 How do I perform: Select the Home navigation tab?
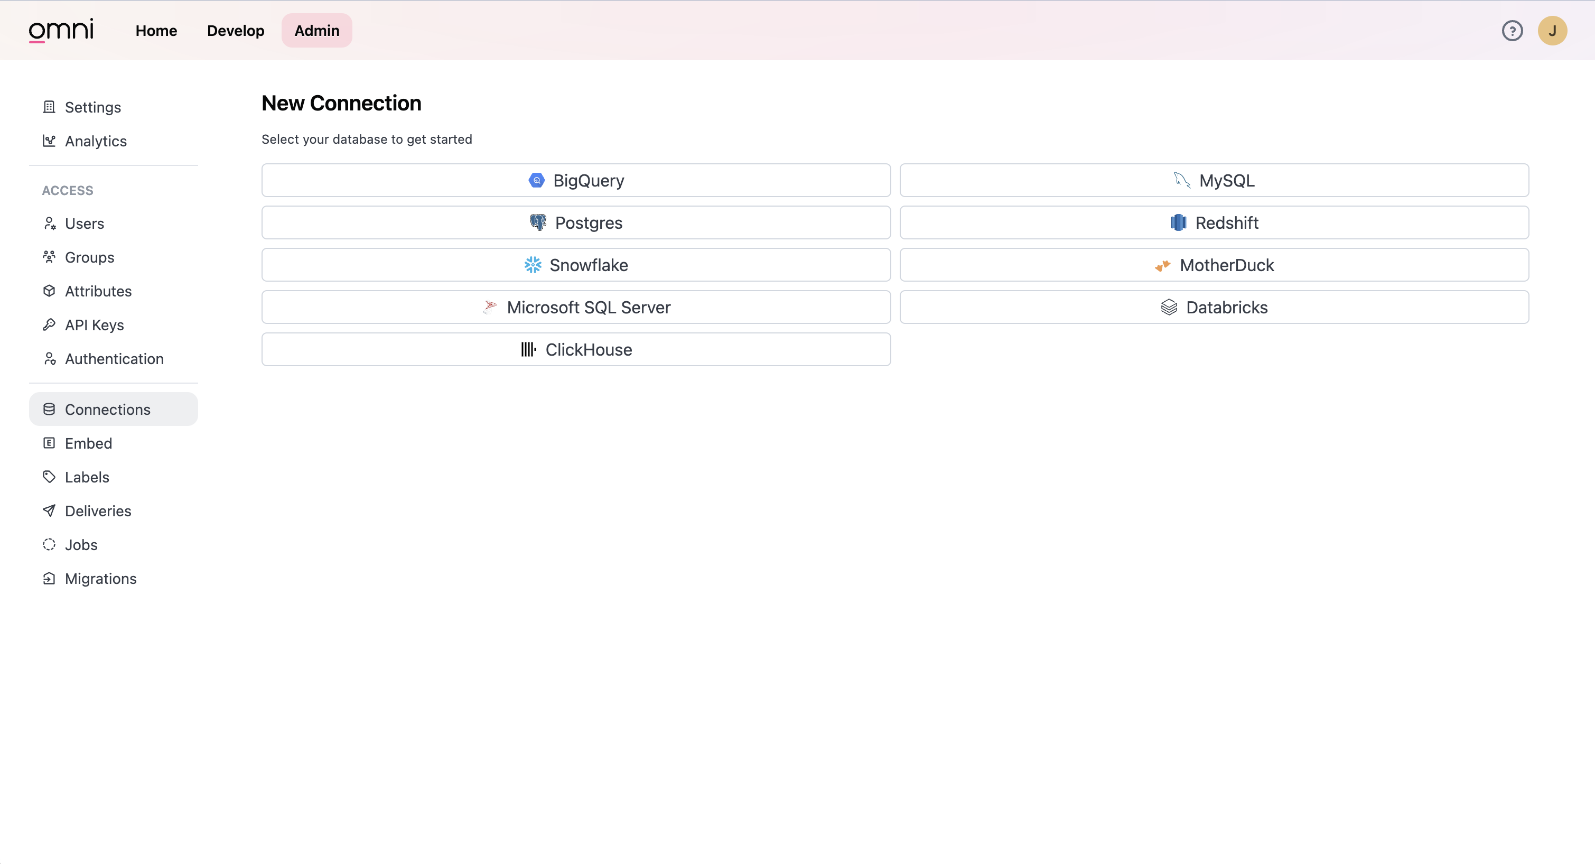pyautogui.click(x=156, y=30)
